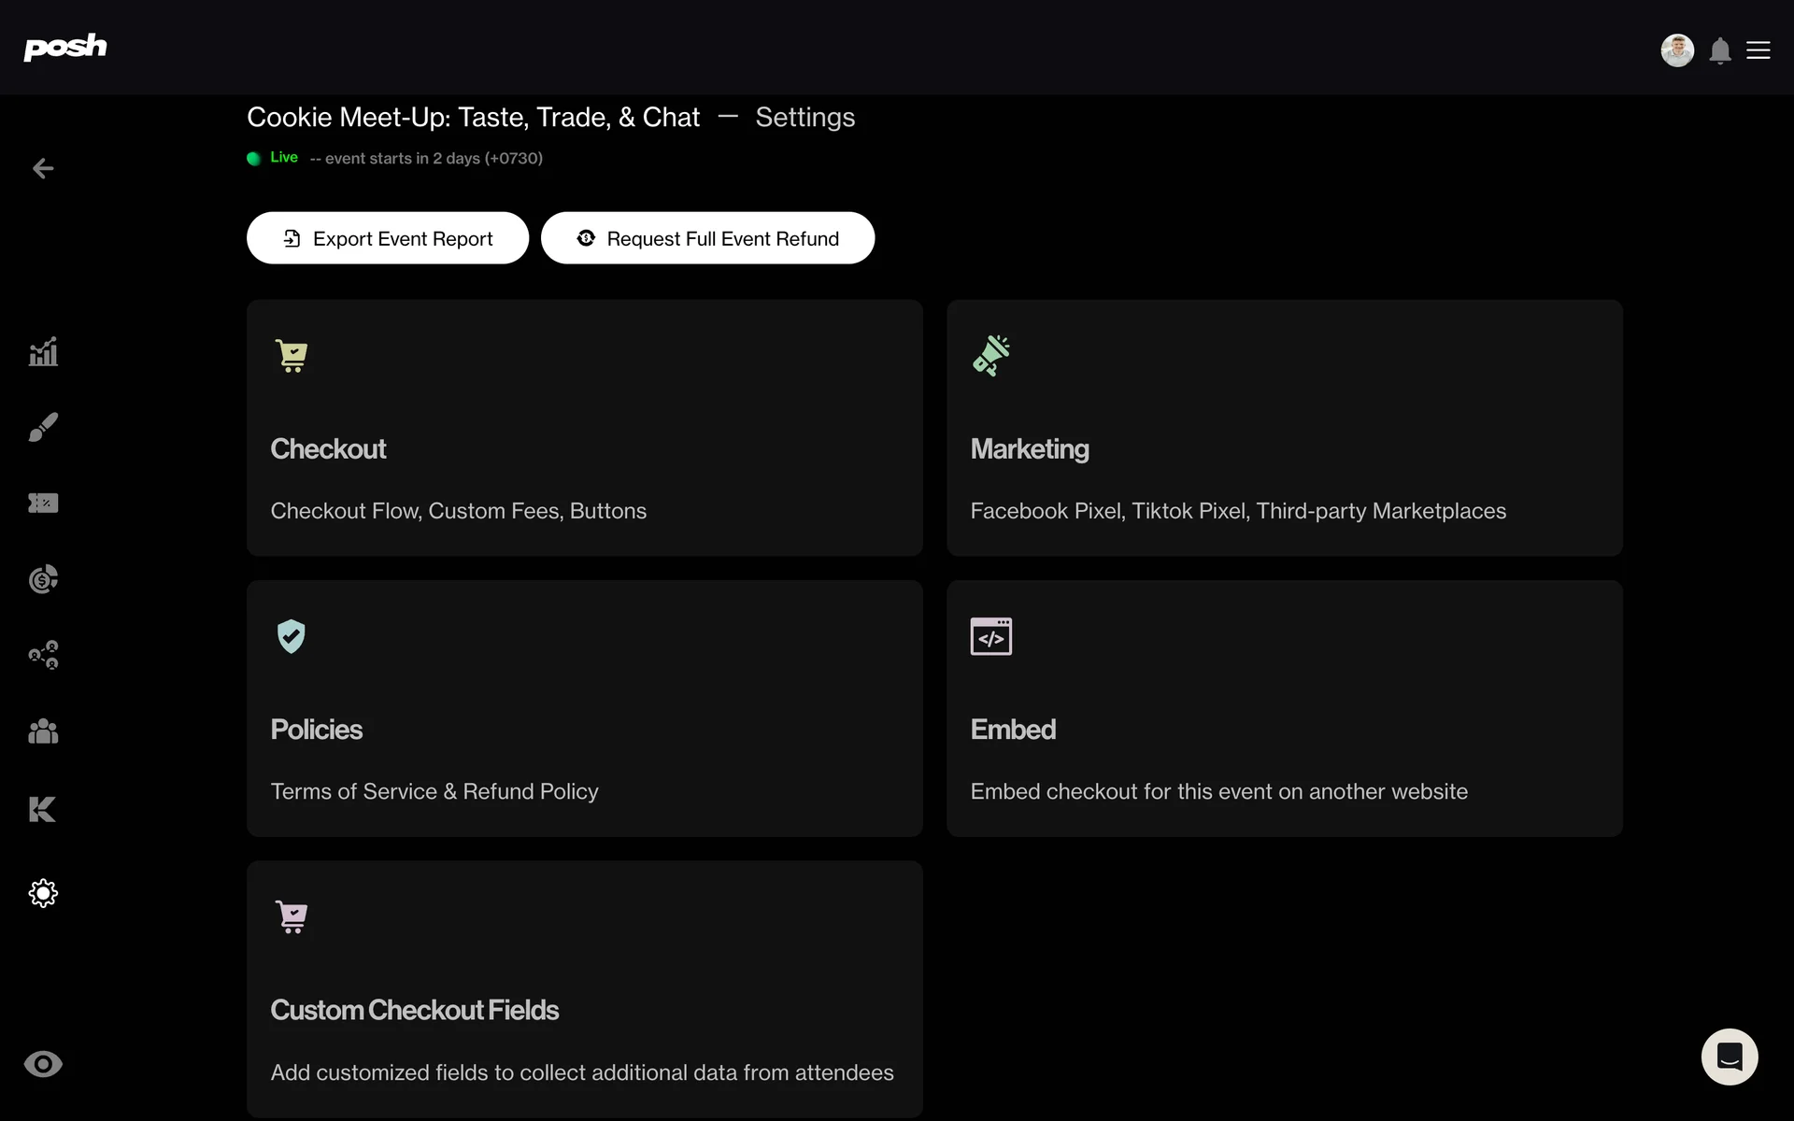Screen dimensions: 1794x1121
Task: Open the chat support widget
Action: tap(1730, 1057)
